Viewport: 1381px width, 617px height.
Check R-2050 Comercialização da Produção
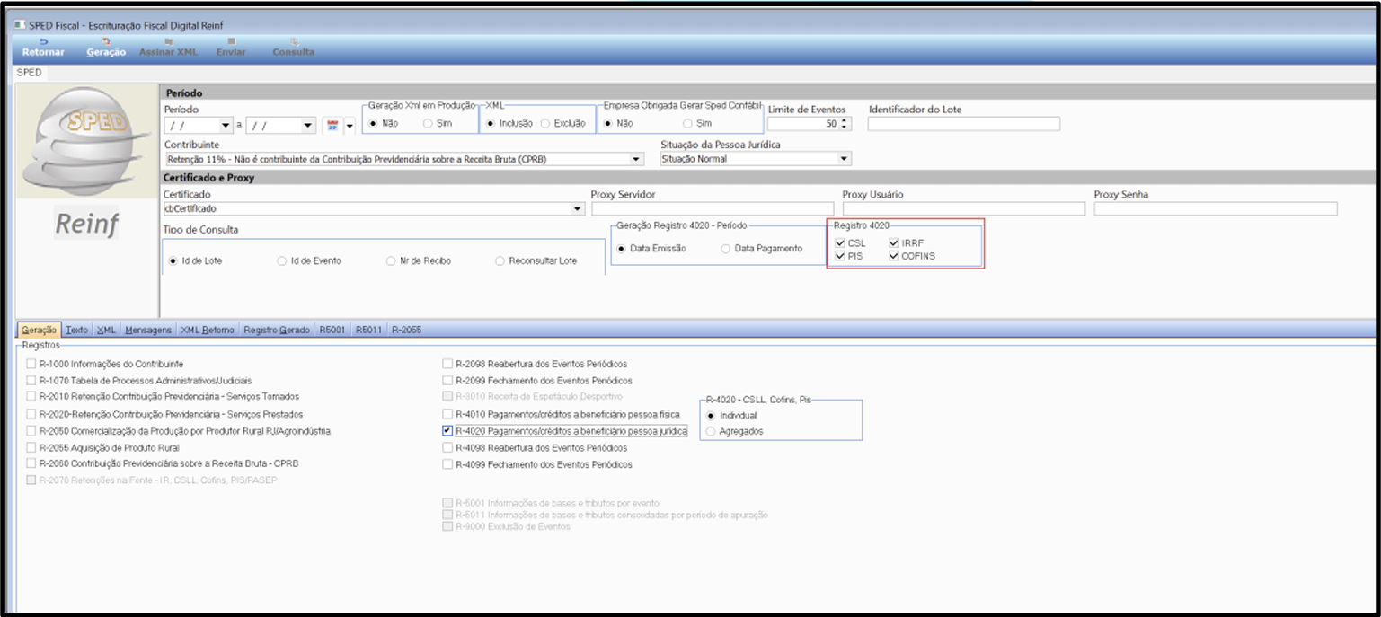point(31,430)
